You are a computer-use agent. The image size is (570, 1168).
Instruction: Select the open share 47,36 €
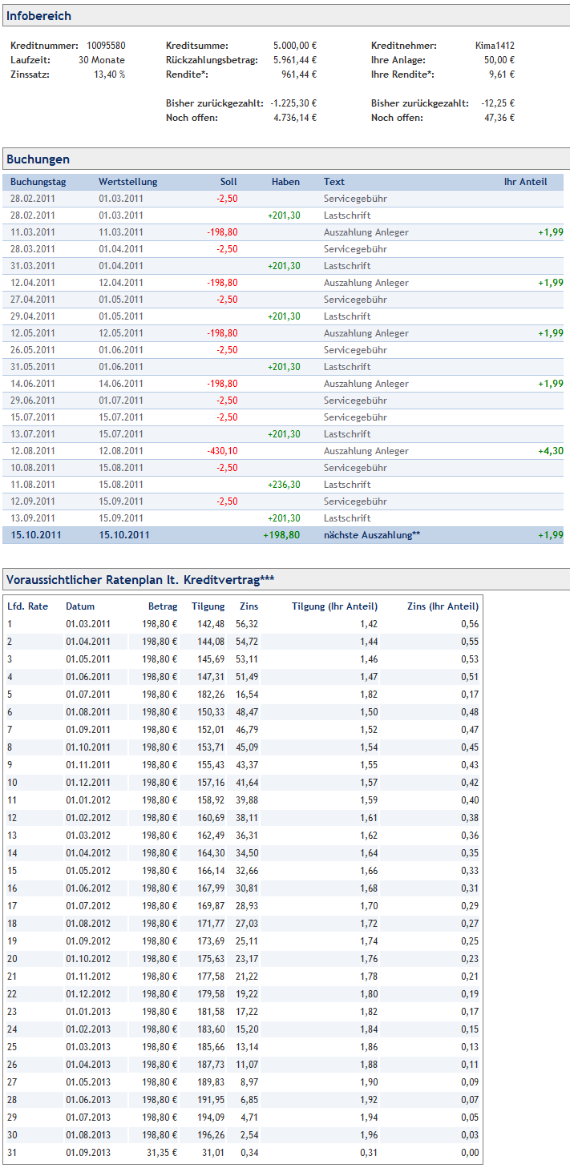pyautogui.click(x=499, y=118)
